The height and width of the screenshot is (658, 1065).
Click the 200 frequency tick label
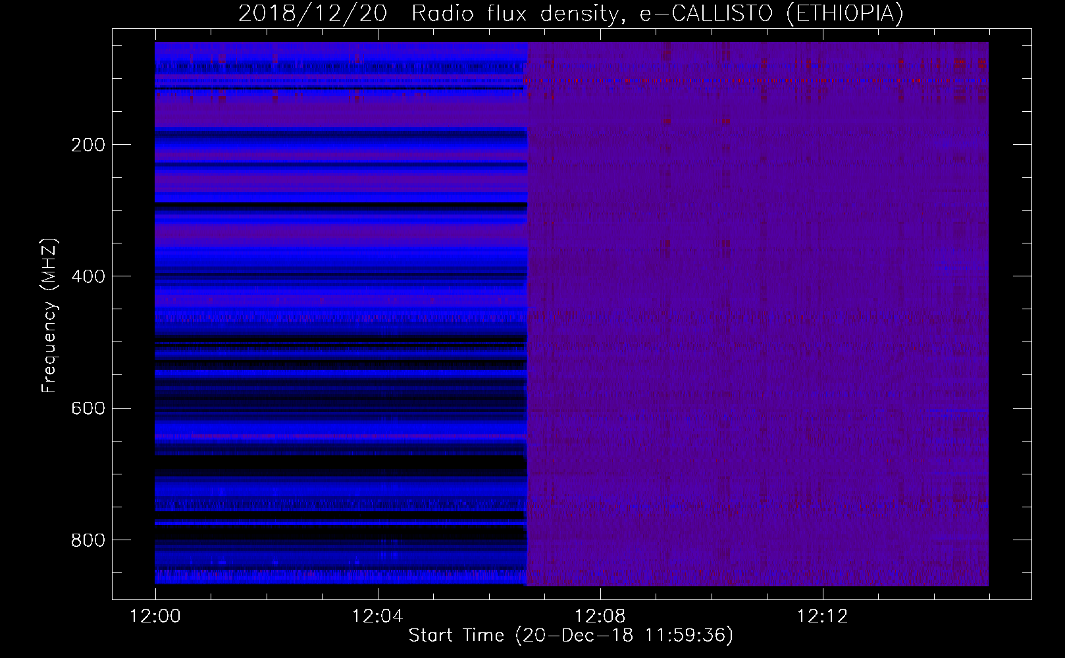pyautogui.click(x=88, y=145)
